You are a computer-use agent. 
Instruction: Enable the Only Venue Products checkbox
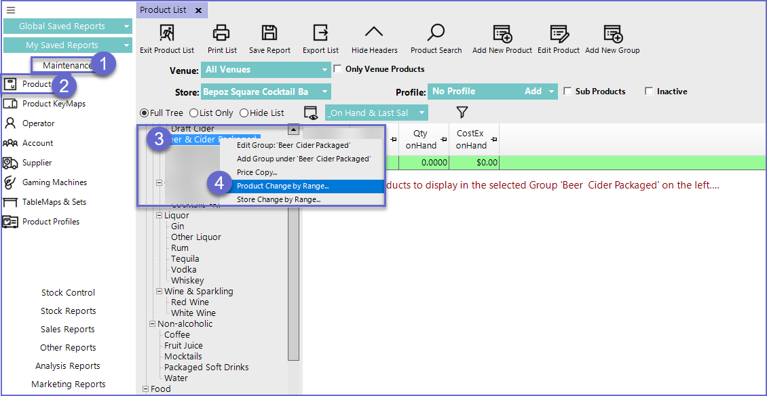(x=338, y=69)
